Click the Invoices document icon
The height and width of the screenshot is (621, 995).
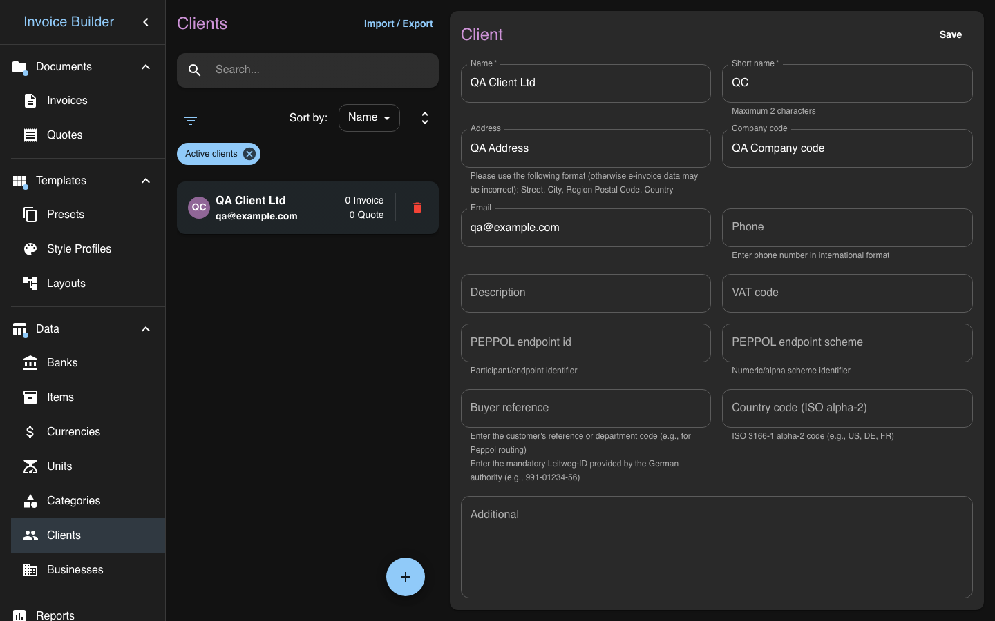tap(30, 101)
